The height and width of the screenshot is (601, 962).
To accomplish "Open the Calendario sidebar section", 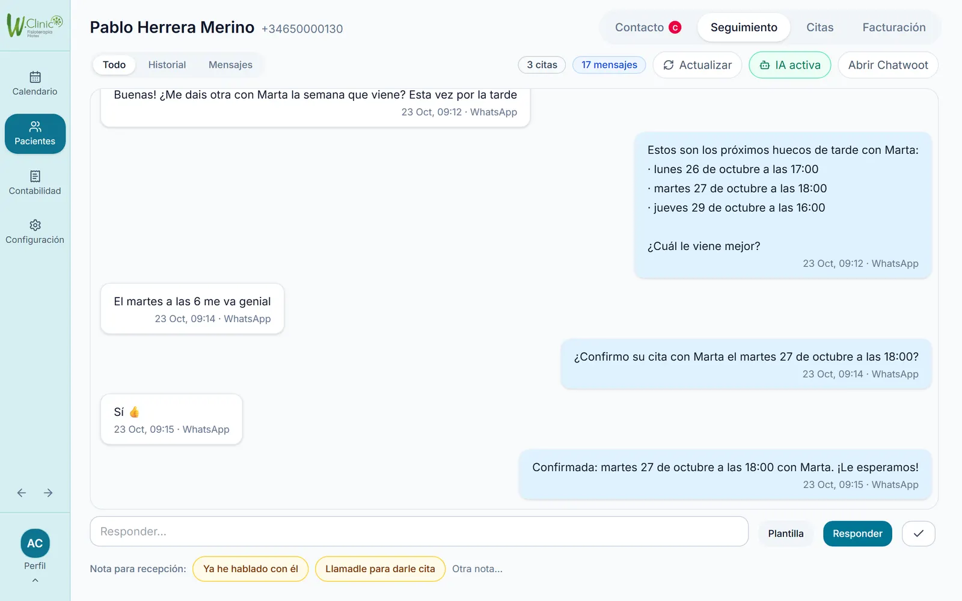I will click(35, 84).
